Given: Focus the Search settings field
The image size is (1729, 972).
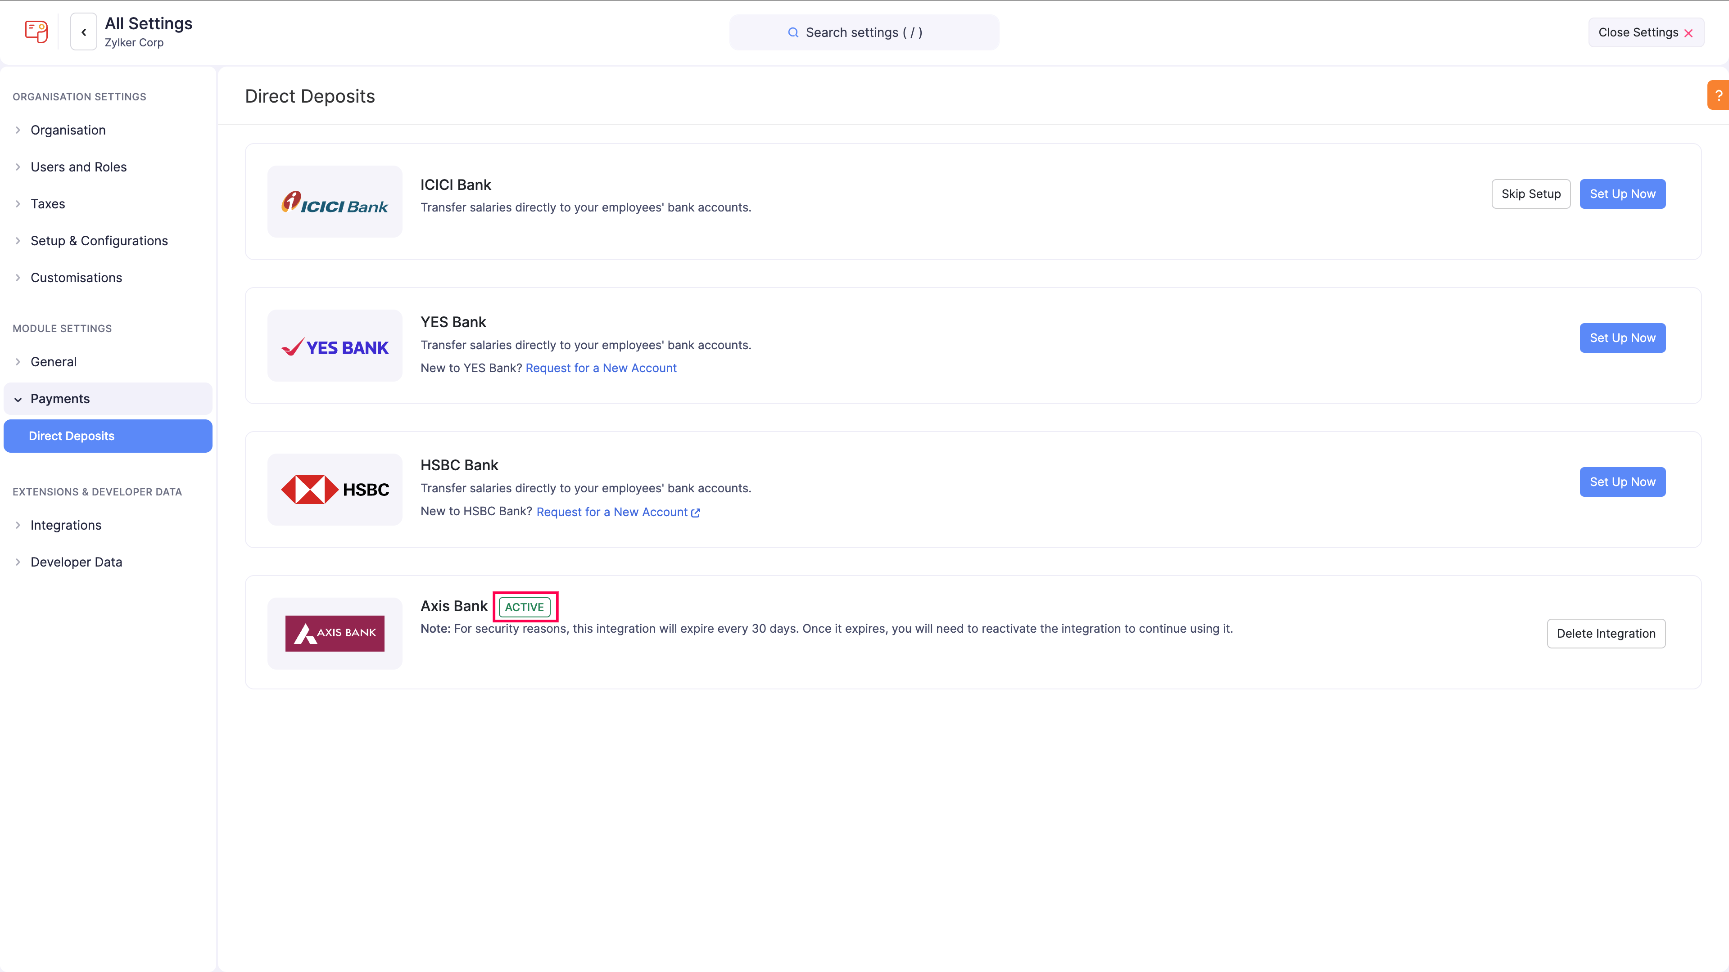Looking at the screenshot, I should [864, 32].
